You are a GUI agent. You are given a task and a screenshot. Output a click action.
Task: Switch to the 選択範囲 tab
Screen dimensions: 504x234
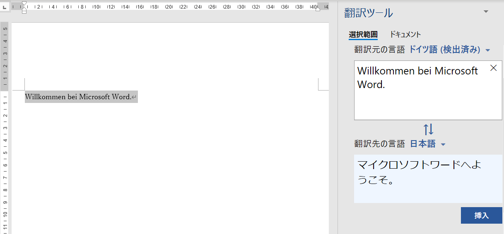click(363, 35)
